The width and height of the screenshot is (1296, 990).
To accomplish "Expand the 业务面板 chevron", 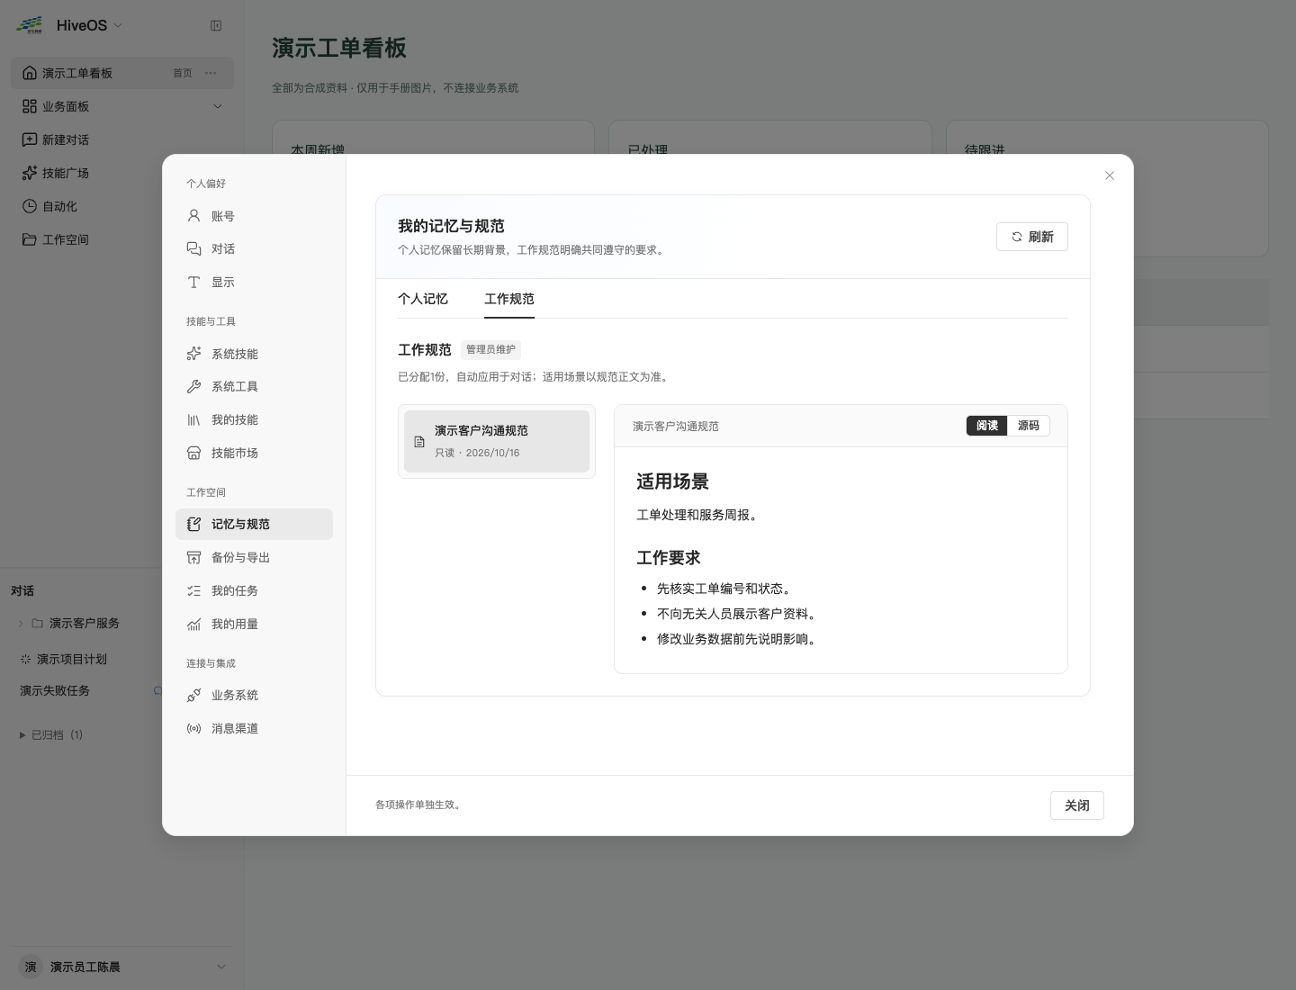I will click(x=218, y=106).
